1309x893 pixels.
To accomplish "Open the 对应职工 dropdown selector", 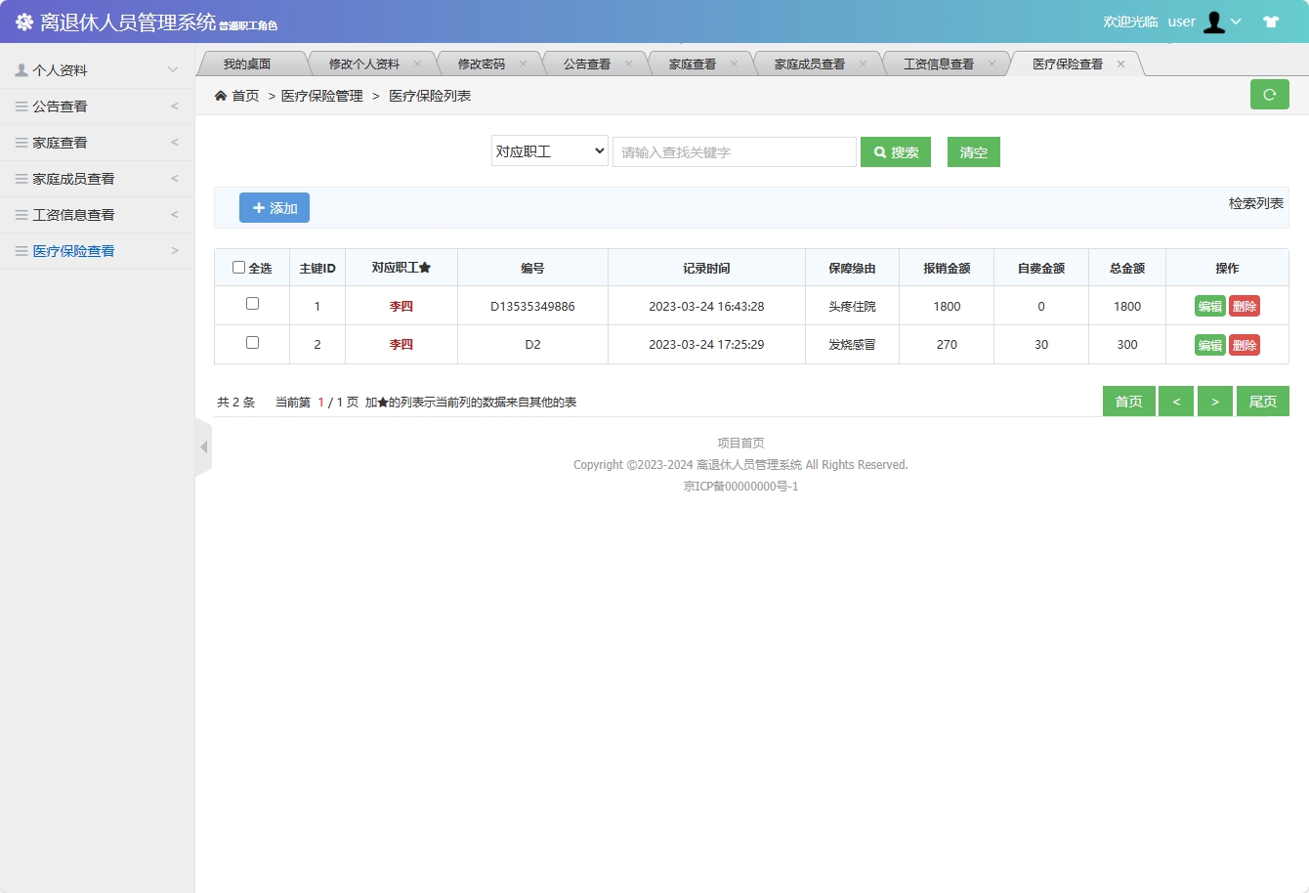I will click(549, 151).
